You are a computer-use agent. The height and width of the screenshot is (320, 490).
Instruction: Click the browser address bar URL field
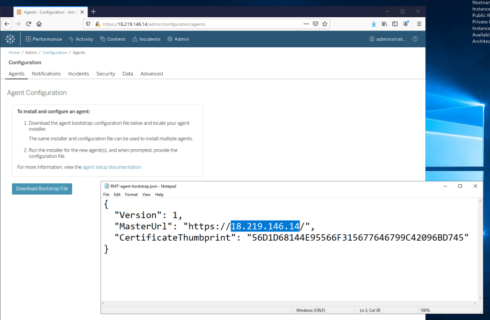tap(191, 23)
